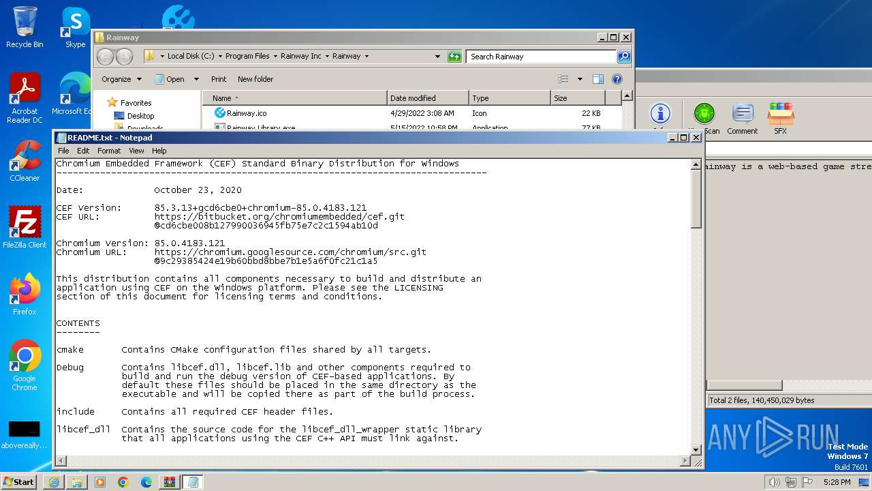The height and width of the screenshot is (491, 872).
Task: Click the Notepad horizontal scroll left arrow
Action: (61, 461)
